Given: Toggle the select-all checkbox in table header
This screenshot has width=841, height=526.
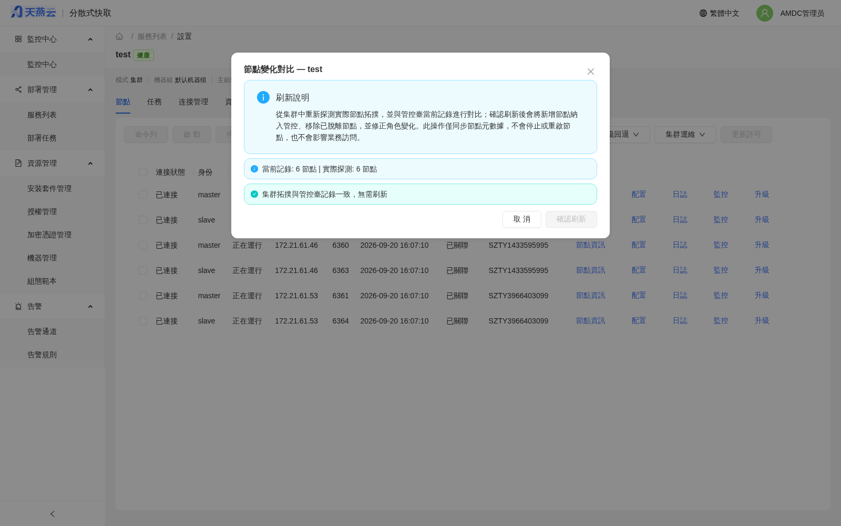Looking at the screenshot, I should [143, 172].
